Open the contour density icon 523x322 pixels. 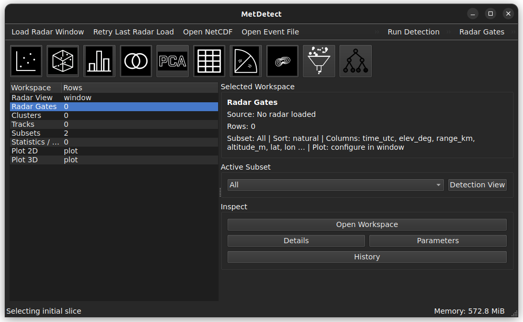pos(282,61)
